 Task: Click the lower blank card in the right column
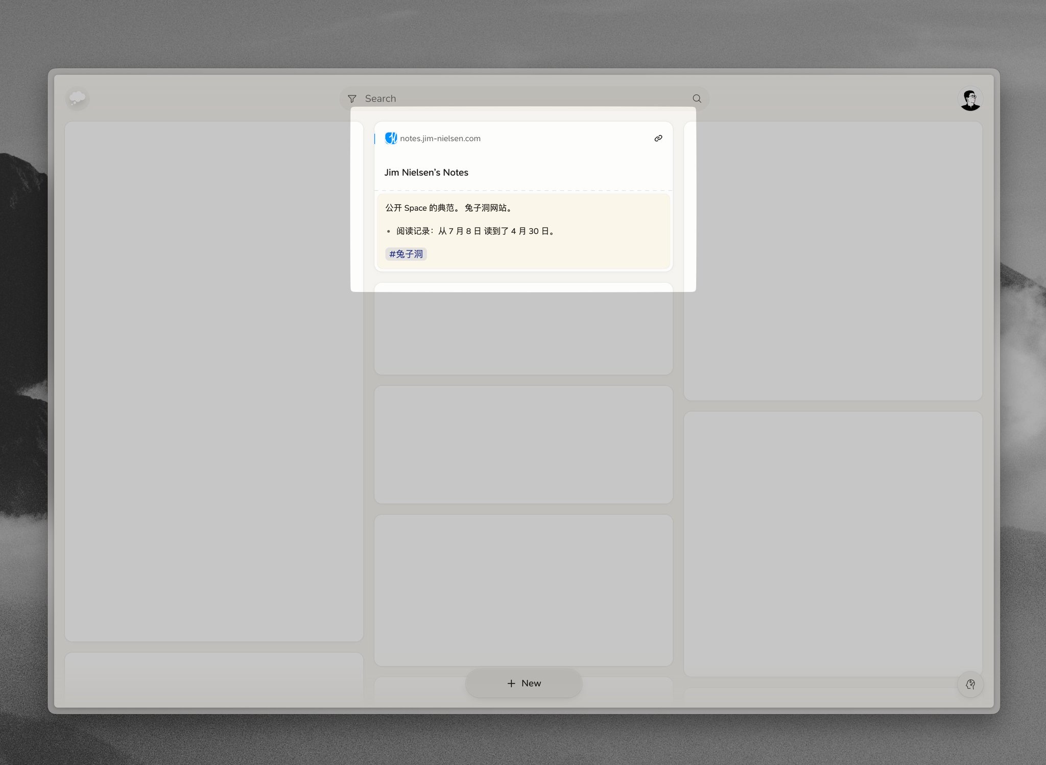click(833, 544)
